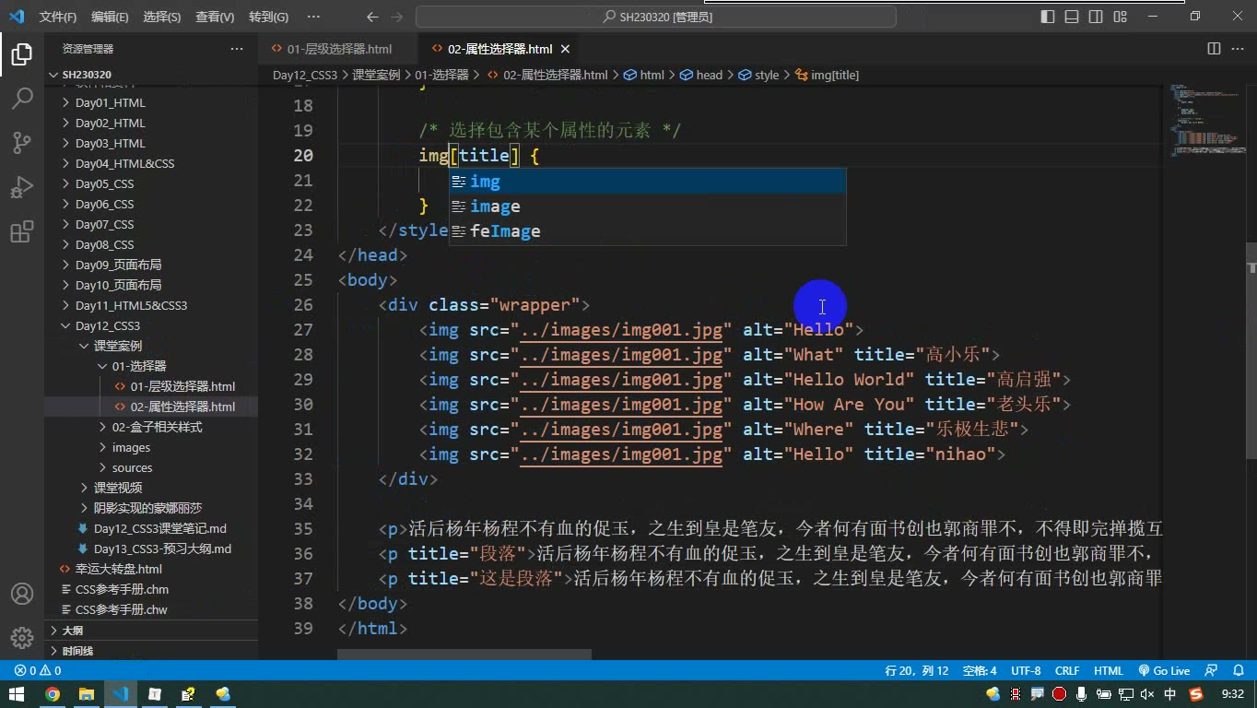The image size is (1257, 708).
Task: Open Explorer panel more actions ellipsis
Action: point(237,49)
